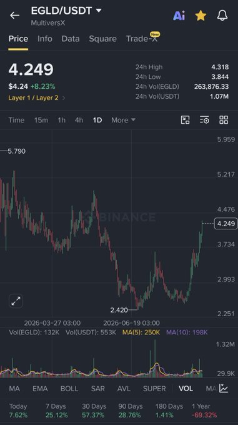Select the MA indicator
The height and width of the screenshot is (425, 238).
click(x=14, y=389)
